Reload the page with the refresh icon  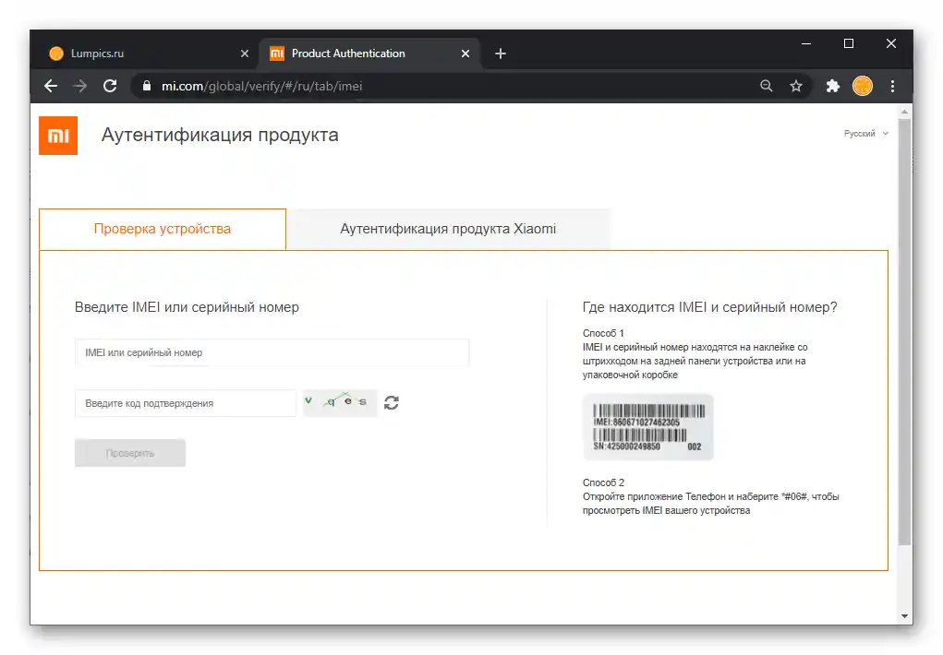110,86
